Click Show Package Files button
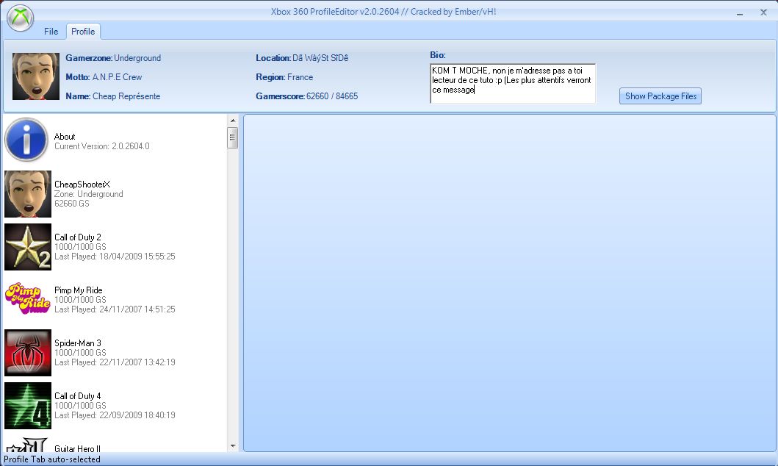Image resolution: width=778 pixels, height=466 pixels. tap(660, 96)
